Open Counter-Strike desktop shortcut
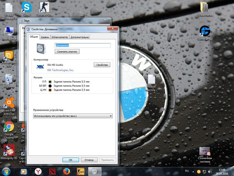 pyautogui.click(x=44, y=9)
